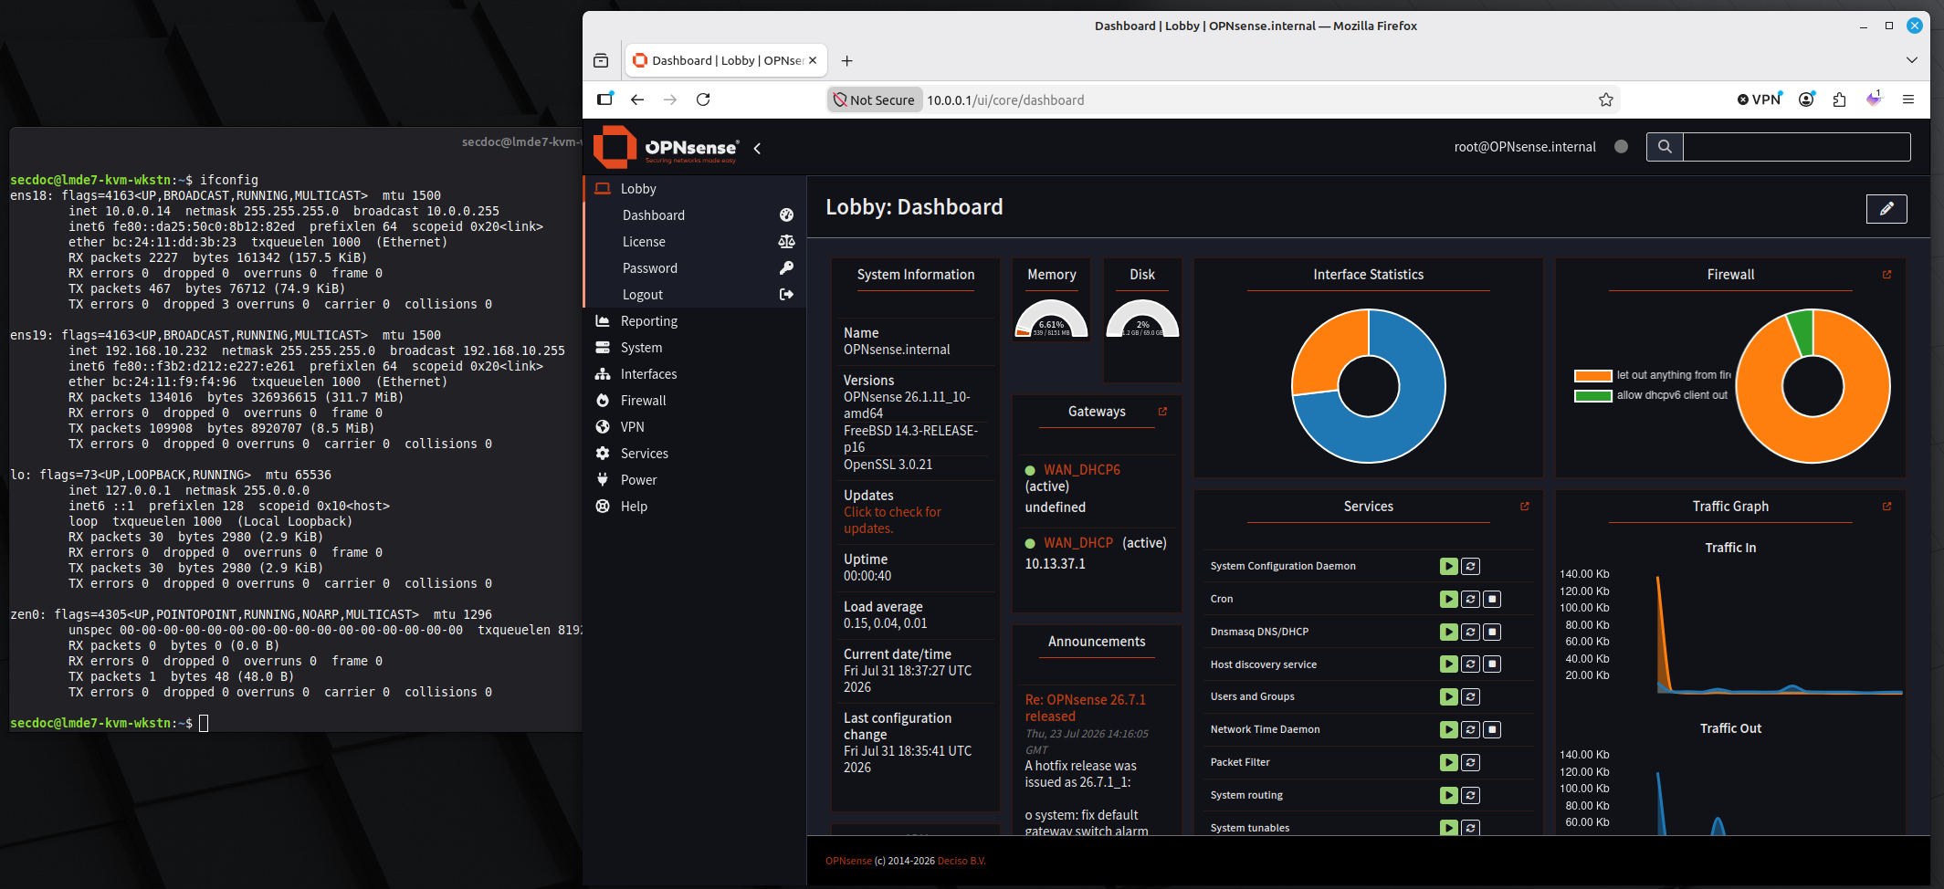Click the Disk usage gauge
Screen dimensions: 1944x889
click(x=1142, y=319)
